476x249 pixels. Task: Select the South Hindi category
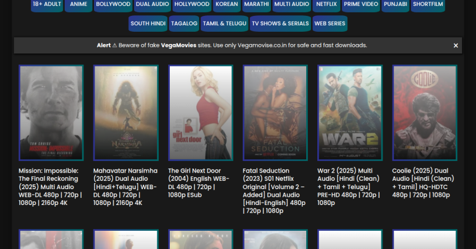click(148, 23)
